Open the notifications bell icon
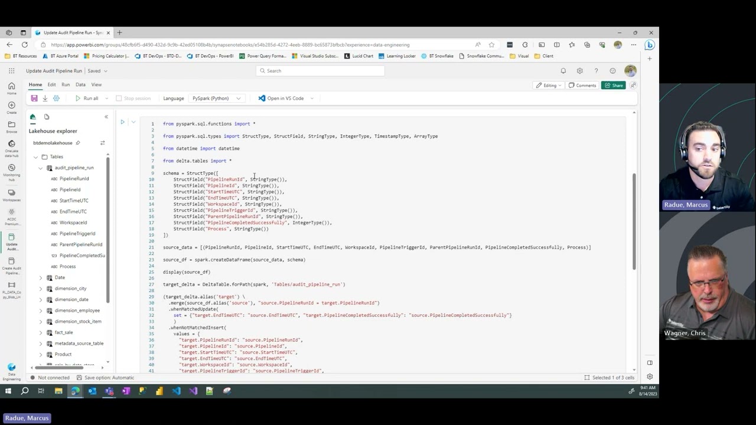The width and height of the screenshot is (756, 425). pos(563,71)
